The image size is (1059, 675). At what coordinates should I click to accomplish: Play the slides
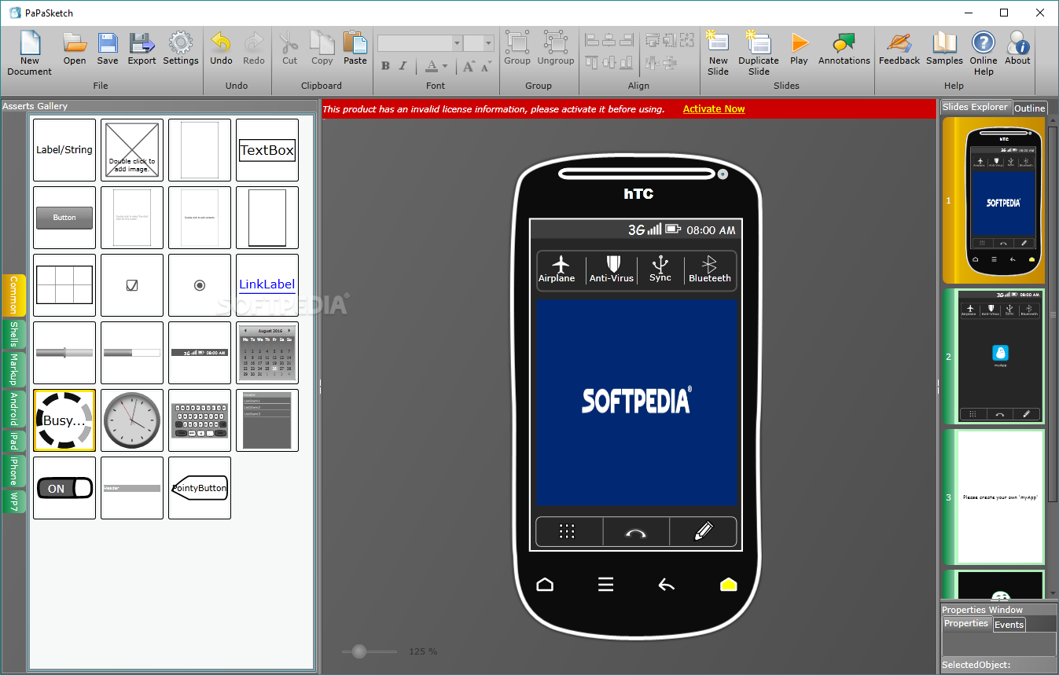coord(799,48)
